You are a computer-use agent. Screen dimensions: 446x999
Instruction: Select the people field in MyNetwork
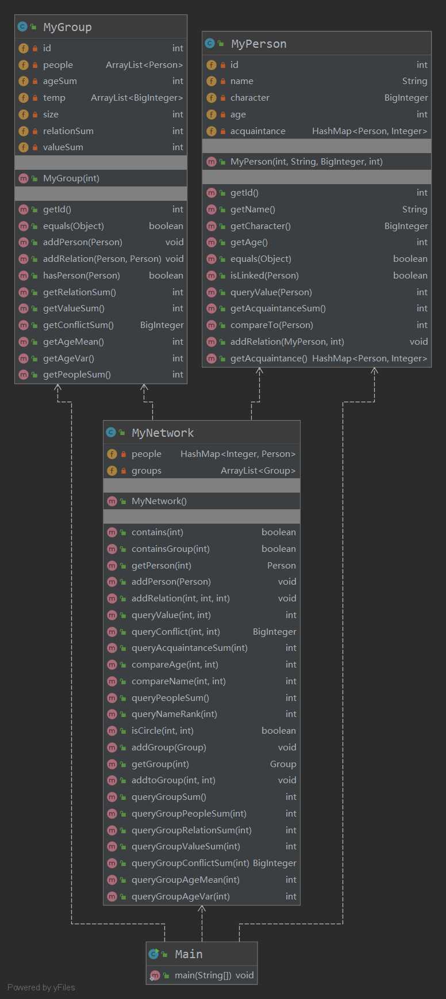point(202,454)
